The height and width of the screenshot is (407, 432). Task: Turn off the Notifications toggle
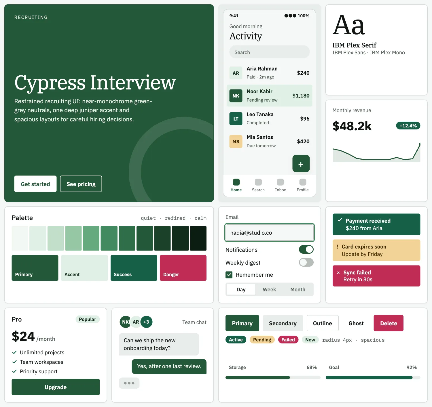(306, 249)
